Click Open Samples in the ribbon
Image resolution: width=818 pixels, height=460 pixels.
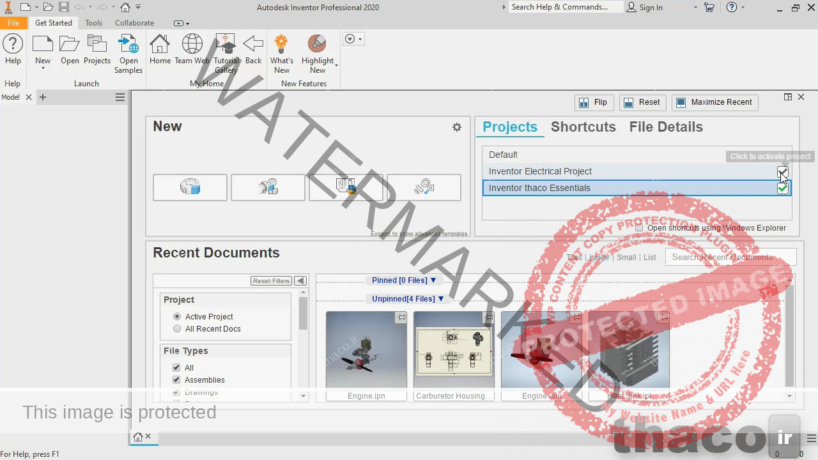(x=128, y=54)
